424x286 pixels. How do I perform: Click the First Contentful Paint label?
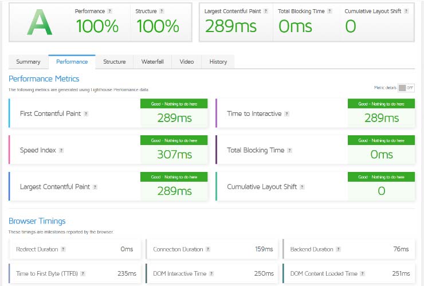[50, 113]
